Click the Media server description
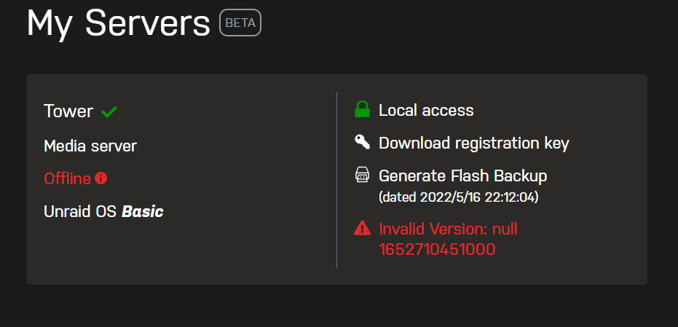 tap(90, 146)
